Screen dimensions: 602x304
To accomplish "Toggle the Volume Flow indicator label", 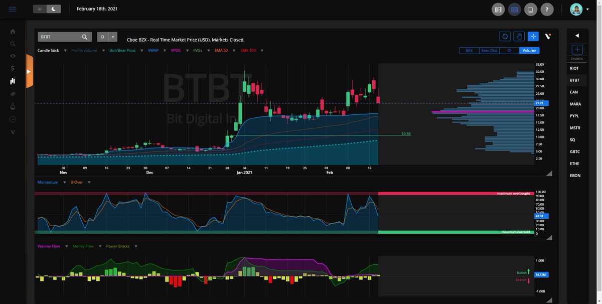I will (49, 246).
